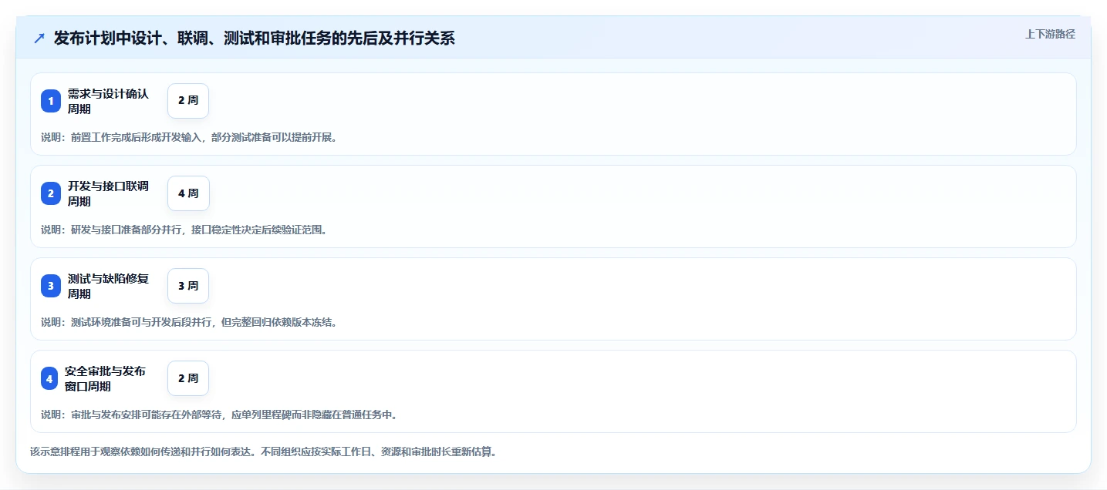Screen dimensions: 1107x490
Task: Click step badge 3 for 测试与缺陷修复周期
Action: [51, 286]
